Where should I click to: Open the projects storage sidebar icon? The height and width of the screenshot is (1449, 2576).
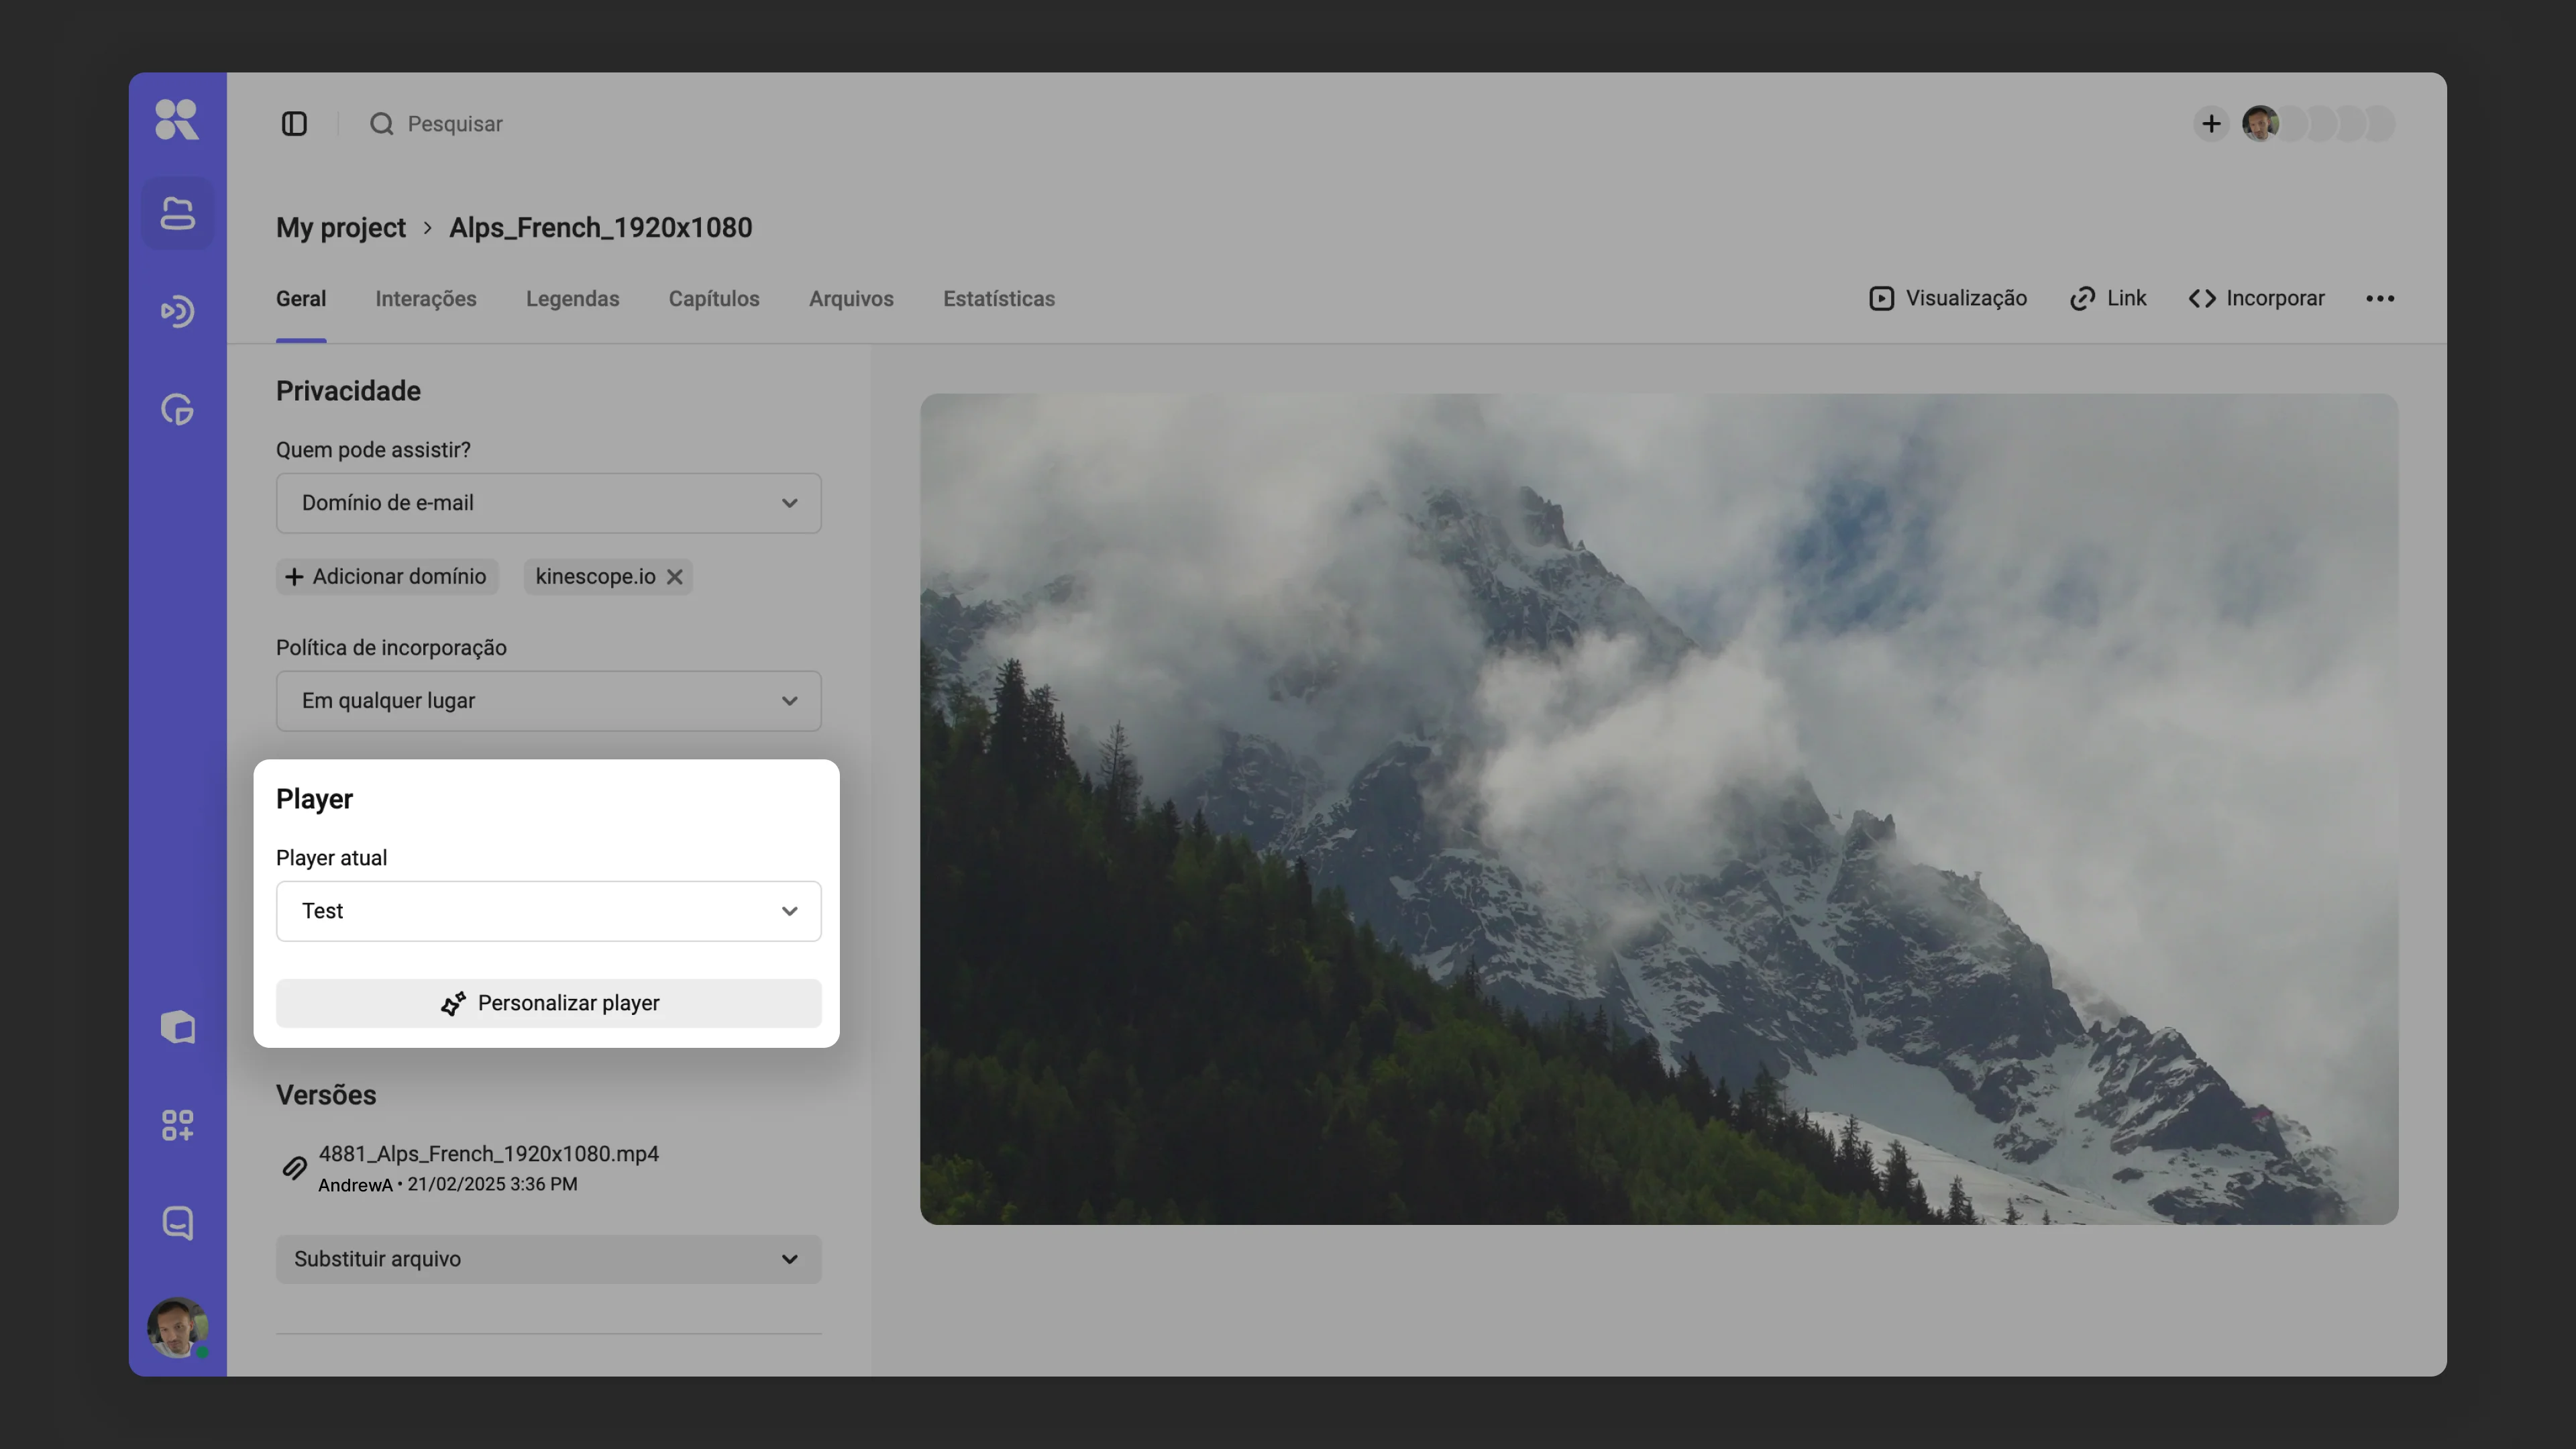[178, 213]
